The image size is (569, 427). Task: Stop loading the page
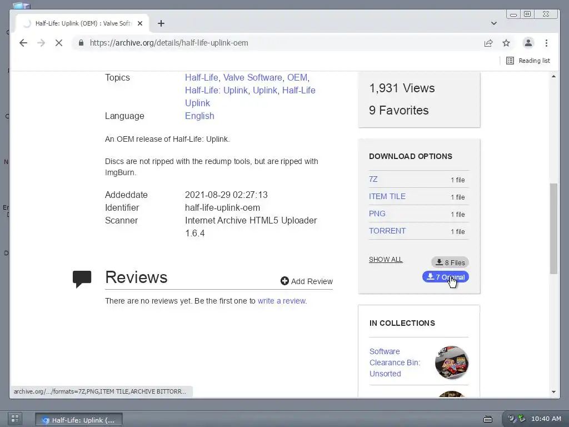(x=59, y=43)
